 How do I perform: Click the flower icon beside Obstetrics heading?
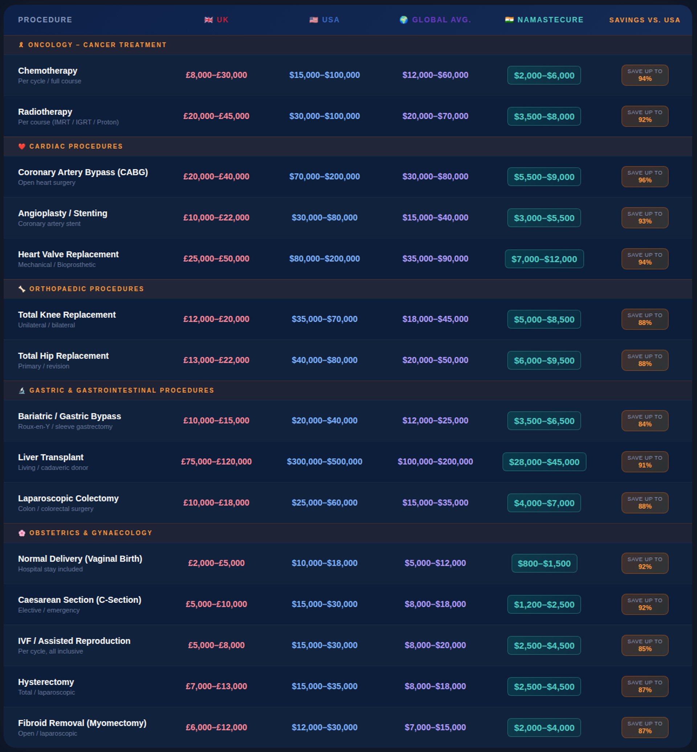(x=22, y=533)
